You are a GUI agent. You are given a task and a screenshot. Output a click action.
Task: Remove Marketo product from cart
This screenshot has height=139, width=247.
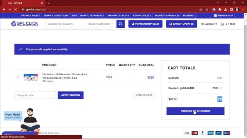click(x=18, y=77)
